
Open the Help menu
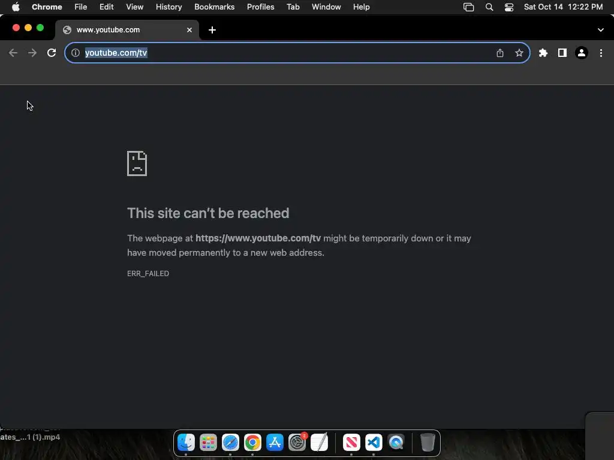click(362, 7)
